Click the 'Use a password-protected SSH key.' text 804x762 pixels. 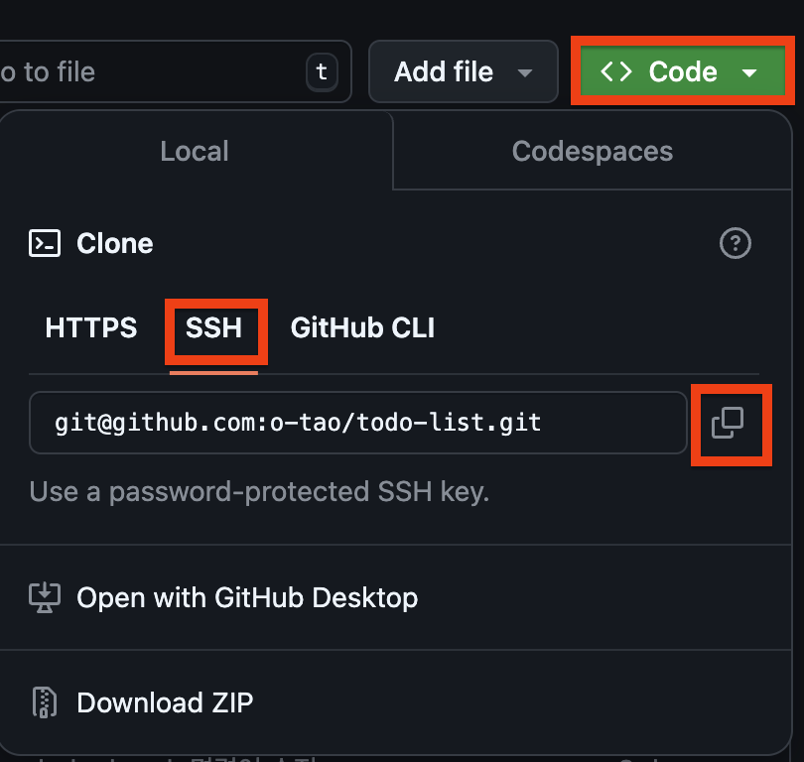pos(259,492)
